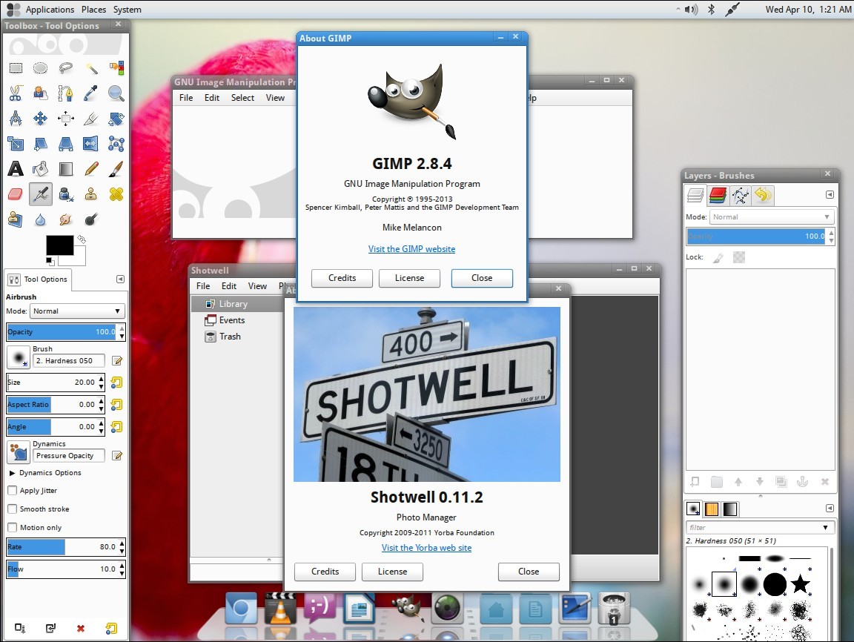This screenshot has width=854, height=642.
Task: Select the Zoom magnifier tool
Action: pos(116,93)
